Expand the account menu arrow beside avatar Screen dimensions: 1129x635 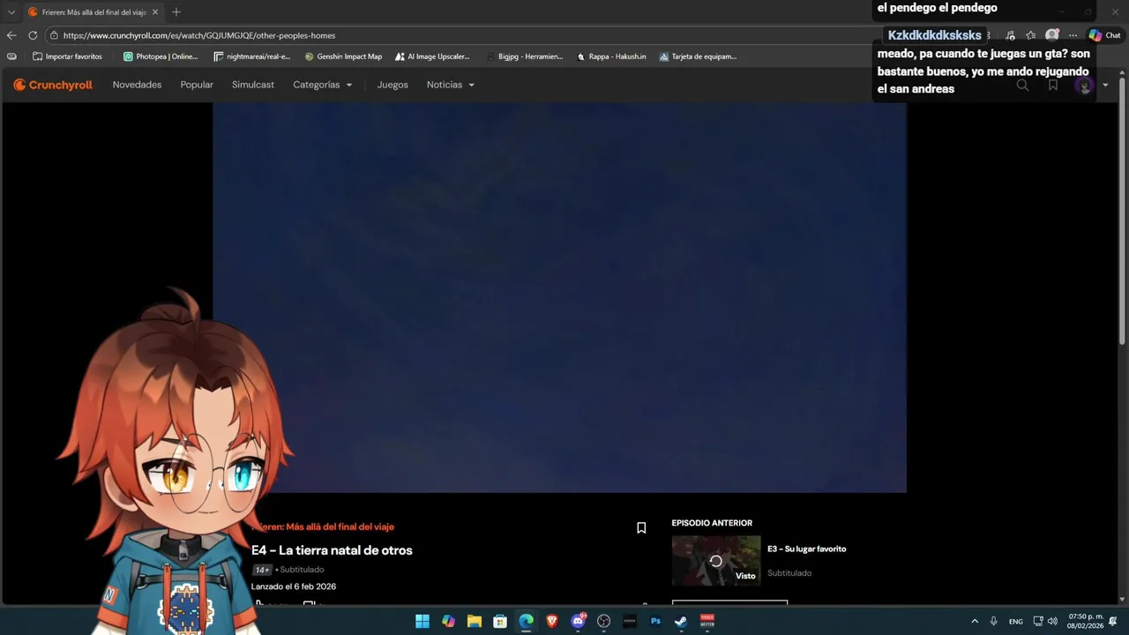click(1105, 86)
